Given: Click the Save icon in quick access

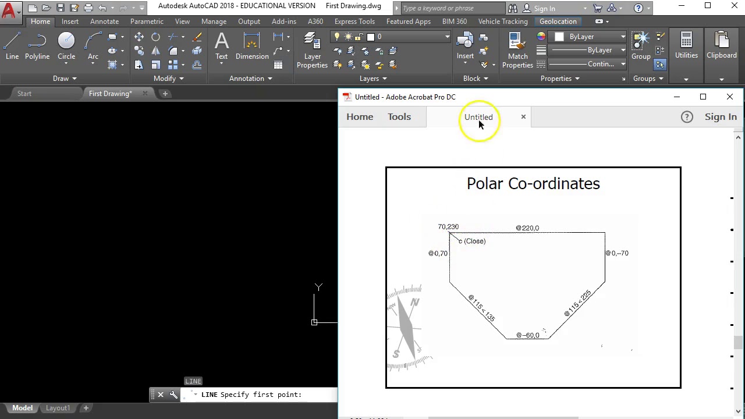Looking at the screenshot, I should tap(61, 8).
